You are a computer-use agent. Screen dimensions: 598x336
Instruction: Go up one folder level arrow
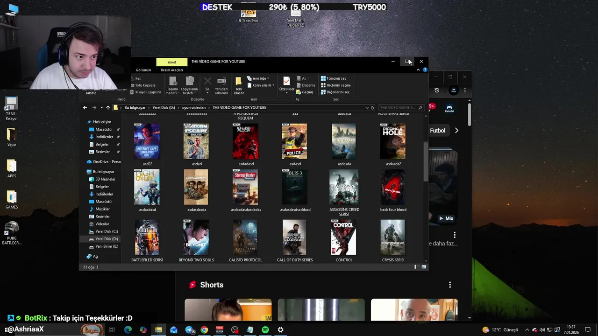point(108,108)
